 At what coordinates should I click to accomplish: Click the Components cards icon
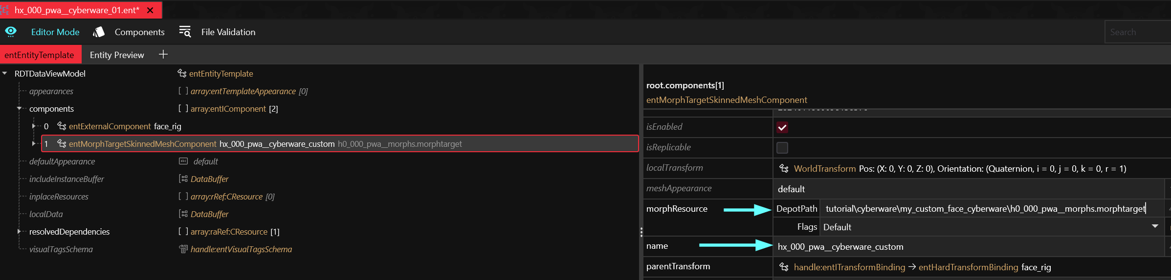click(99, 32)
